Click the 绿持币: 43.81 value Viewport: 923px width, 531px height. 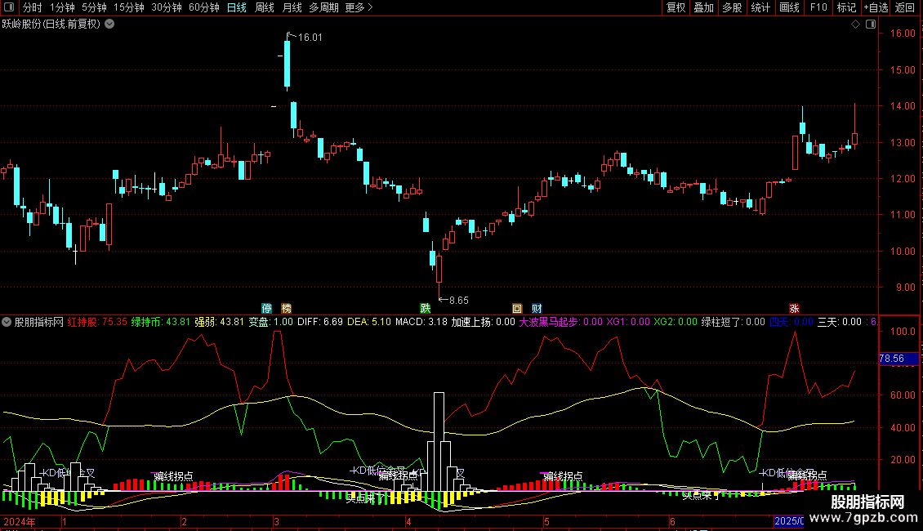coord(161,322)
